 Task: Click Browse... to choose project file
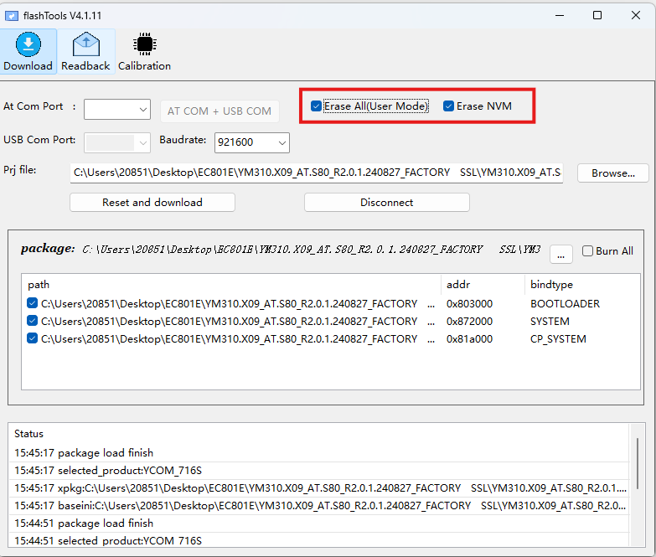click(612, 173)
